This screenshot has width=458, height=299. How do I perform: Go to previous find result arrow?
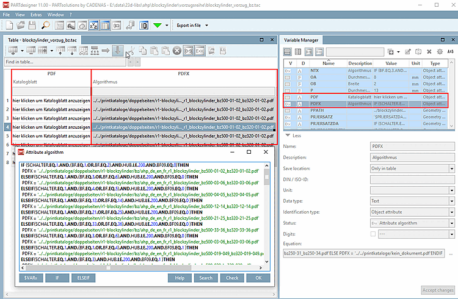pos(131,62)
